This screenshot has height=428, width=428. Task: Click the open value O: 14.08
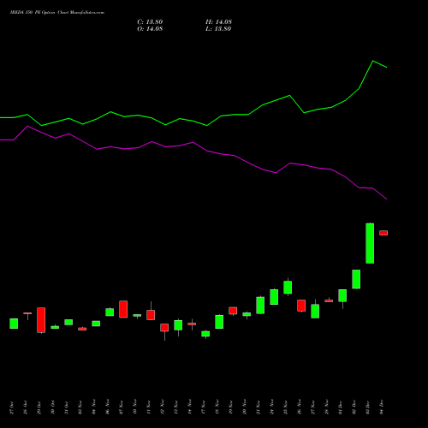[150, 29]
